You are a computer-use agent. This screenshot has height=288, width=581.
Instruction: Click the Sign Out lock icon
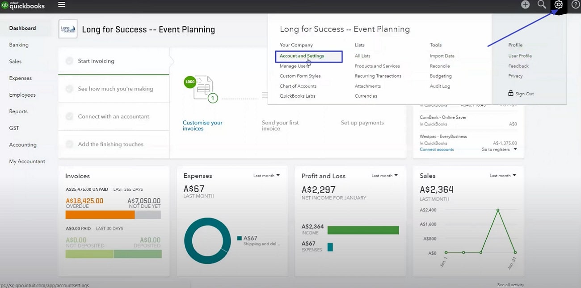tap(510, 93)
